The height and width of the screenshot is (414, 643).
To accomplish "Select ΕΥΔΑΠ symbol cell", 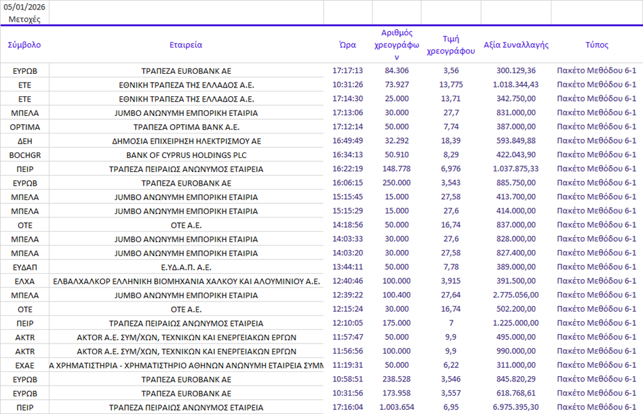I will (x=24, y=267).
